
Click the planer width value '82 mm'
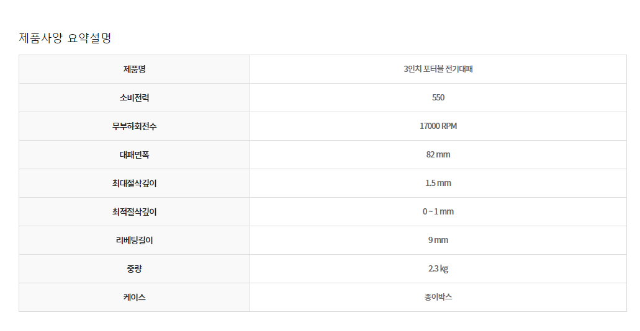tap(438, 155)
